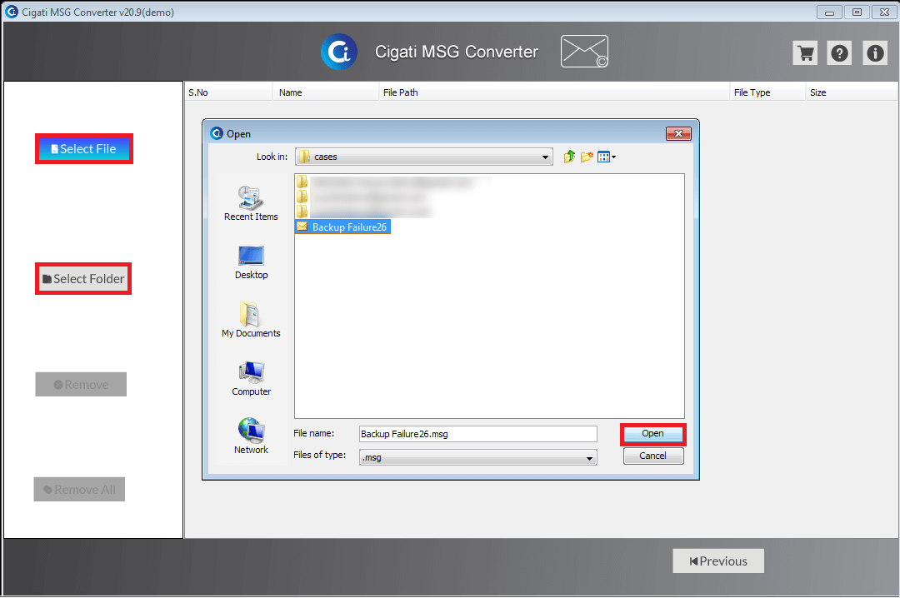
Task: Go up one folder level in Open dialog
Action: 569,157
